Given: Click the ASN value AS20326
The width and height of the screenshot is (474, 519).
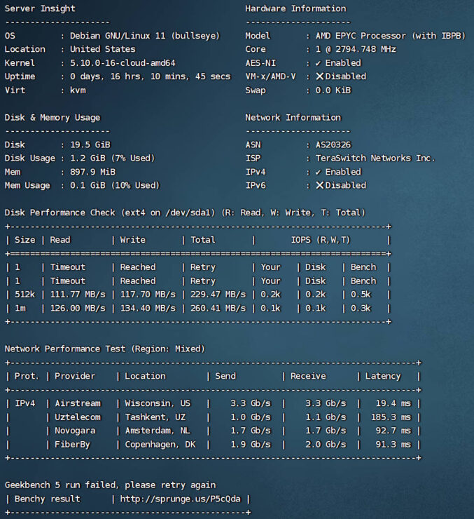Looking at the screenshot, I should (x=333, y=144).
